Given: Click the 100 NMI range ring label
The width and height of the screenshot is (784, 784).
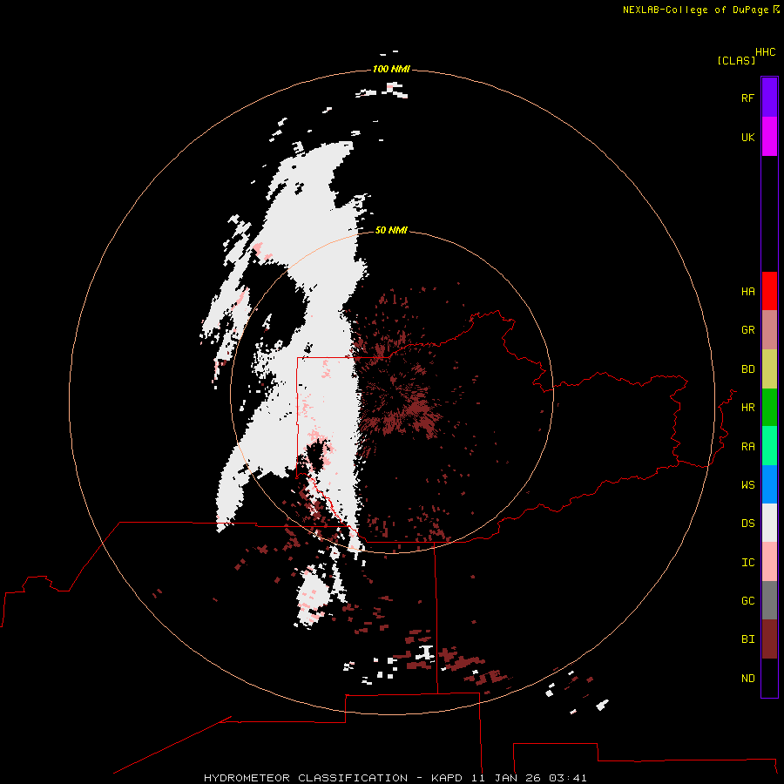Looking at the screenshot, I should click(391, 69).
